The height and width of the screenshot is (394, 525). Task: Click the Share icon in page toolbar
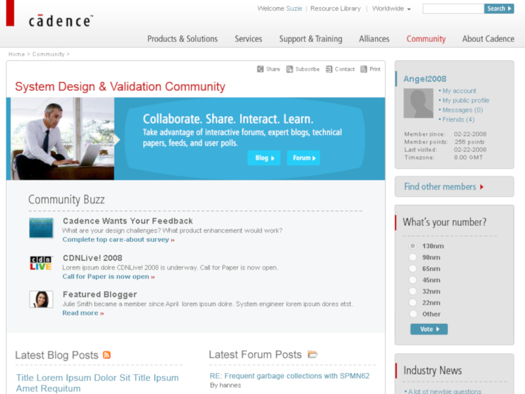(x=260, y=69)
